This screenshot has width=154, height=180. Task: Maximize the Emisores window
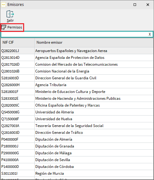click(135, 5)
